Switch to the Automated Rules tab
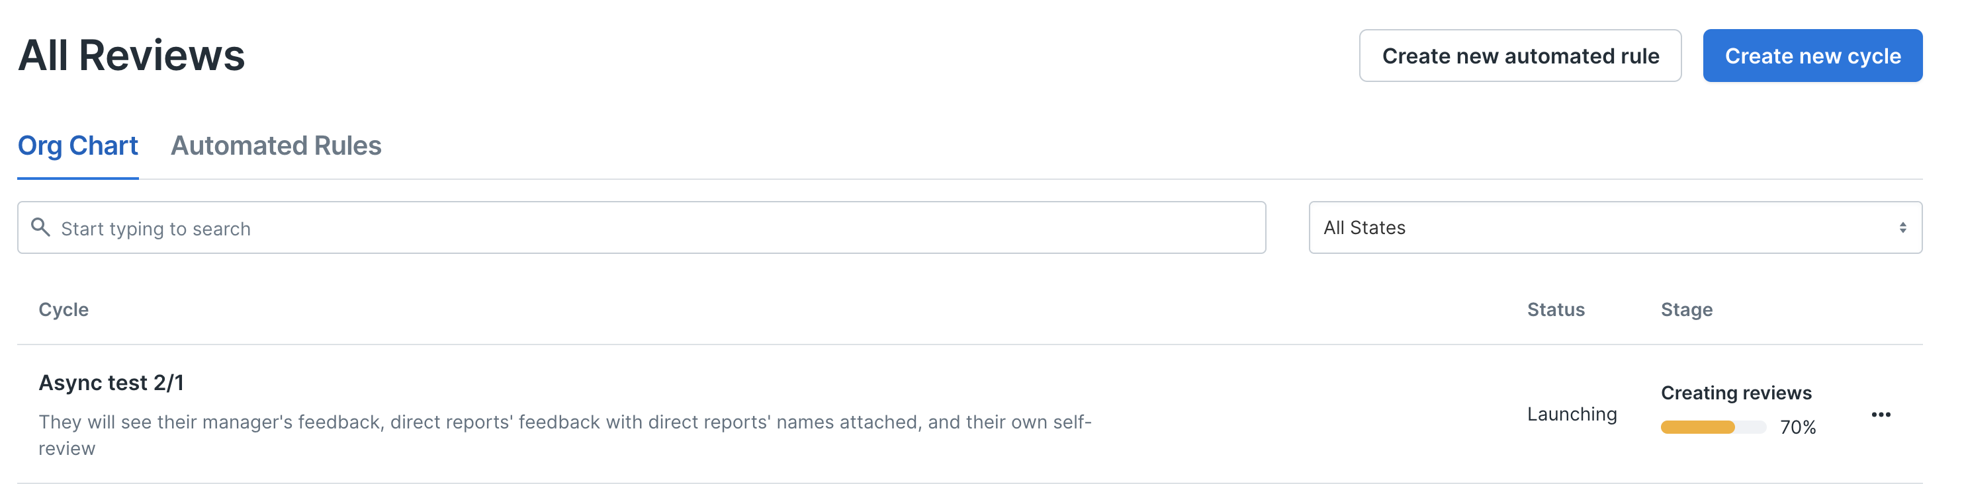 (276, 145)
